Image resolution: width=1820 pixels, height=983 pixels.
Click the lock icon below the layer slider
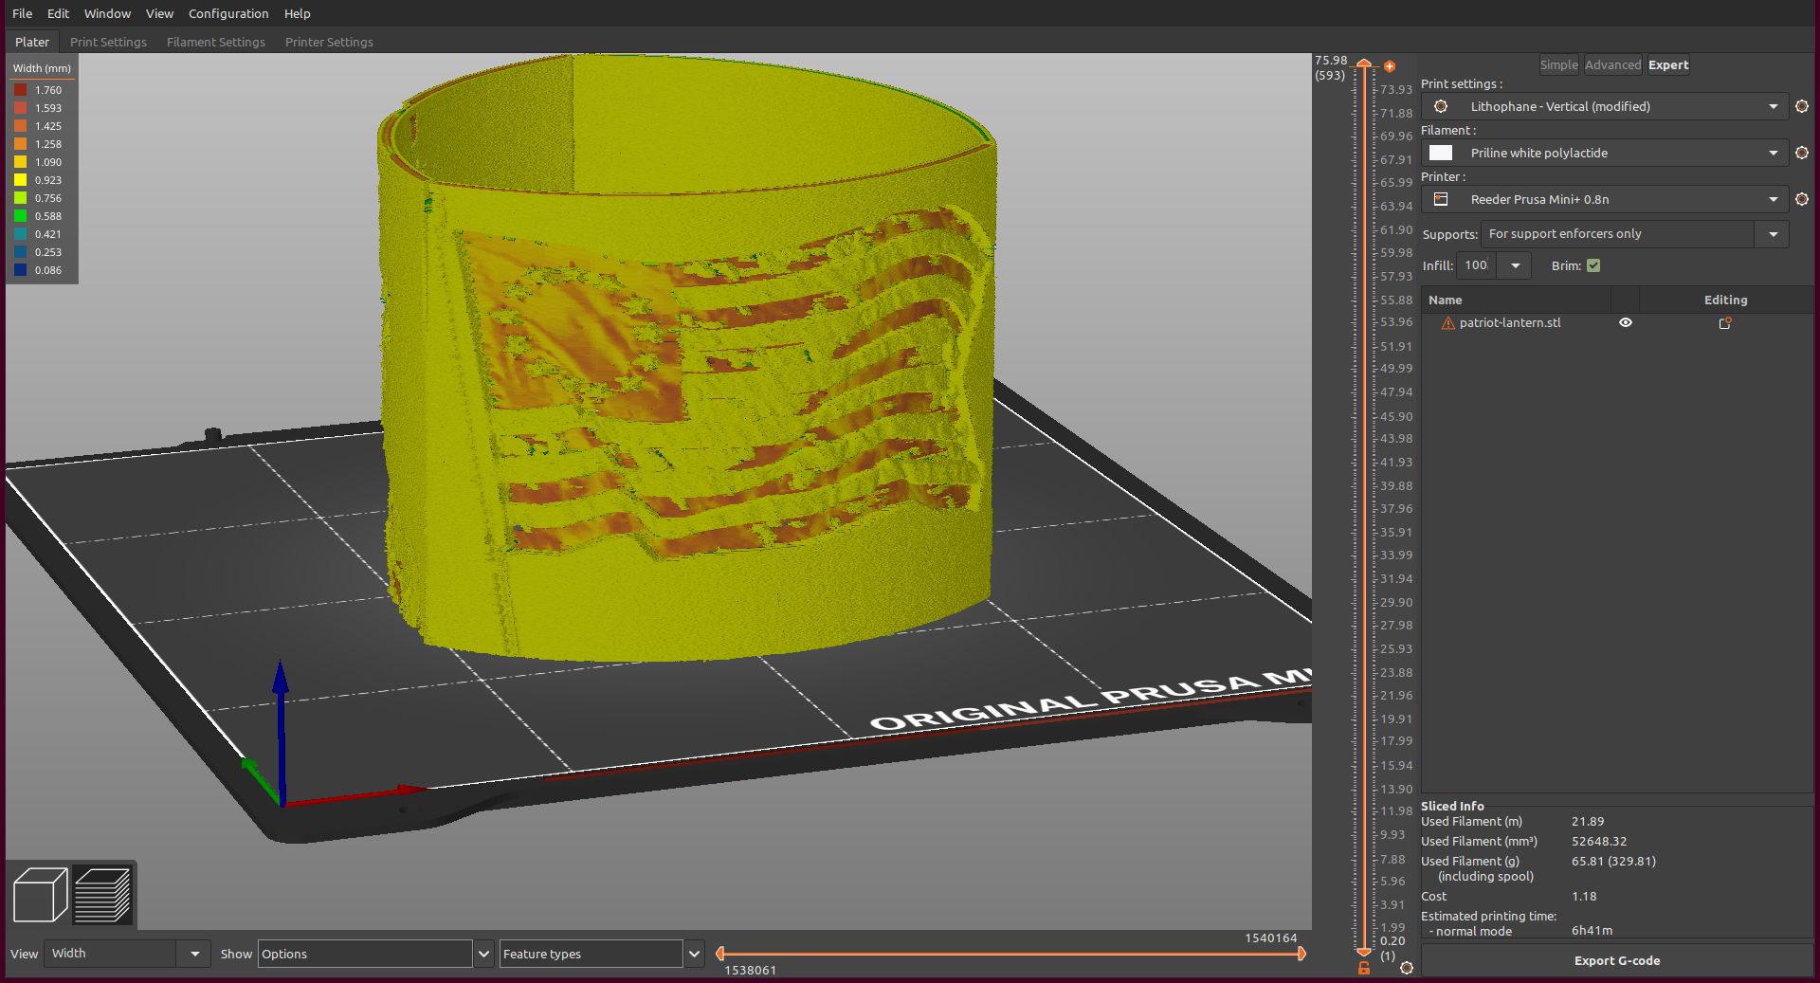(1364, 968)
